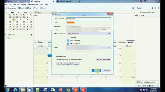Close the Edit Calendar dialog

coord(110,14)
